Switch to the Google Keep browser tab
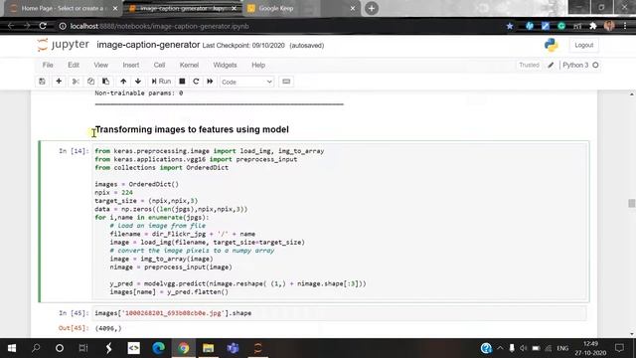This screenshot has width=636, height=358. click(276, 8)
